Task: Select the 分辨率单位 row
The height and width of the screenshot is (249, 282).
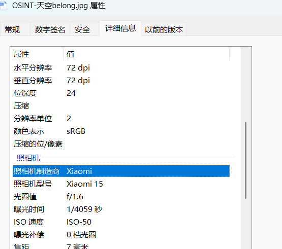Action: tap(121, 119)
